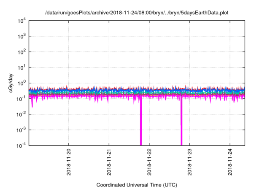Click the 10^-4 y-axis label
The width and height of the screenshot is (270, 189).
(x=22, y=146)
